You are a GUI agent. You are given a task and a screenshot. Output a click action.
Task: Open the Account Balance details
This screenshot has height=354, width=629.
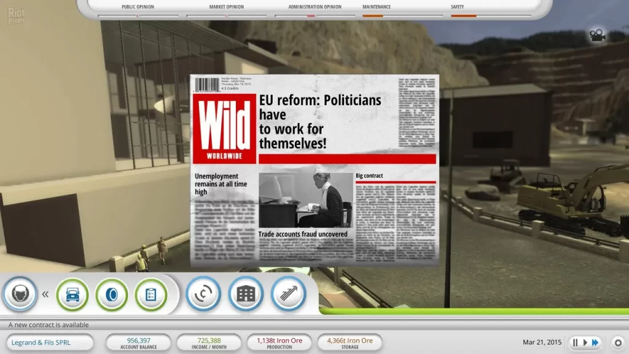click(138, 342)
